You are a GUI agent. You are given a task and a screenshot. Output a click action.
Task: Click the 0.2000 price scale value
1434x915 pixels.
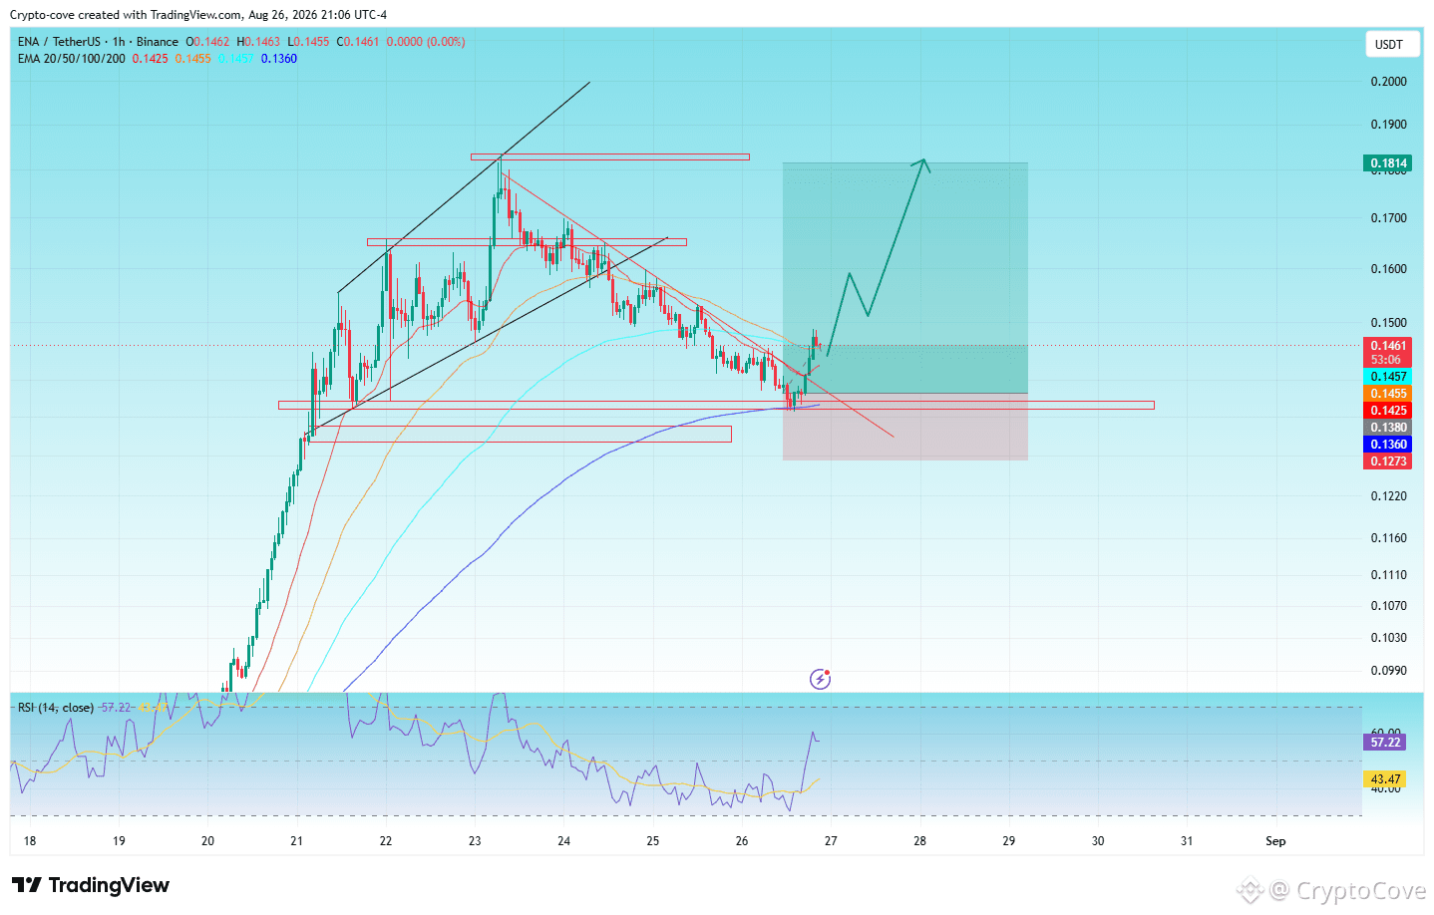click(x=1389, y=82)
